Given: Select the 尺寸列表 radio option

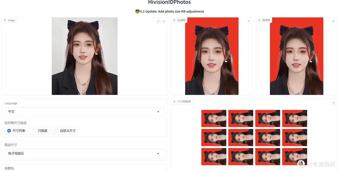Looking at the screenshot, I should click(x=16, y=131).
